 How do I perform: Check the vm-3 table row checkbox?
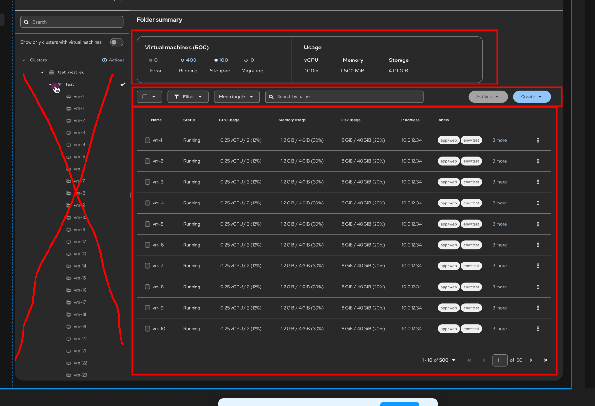[x=147, y=182]
